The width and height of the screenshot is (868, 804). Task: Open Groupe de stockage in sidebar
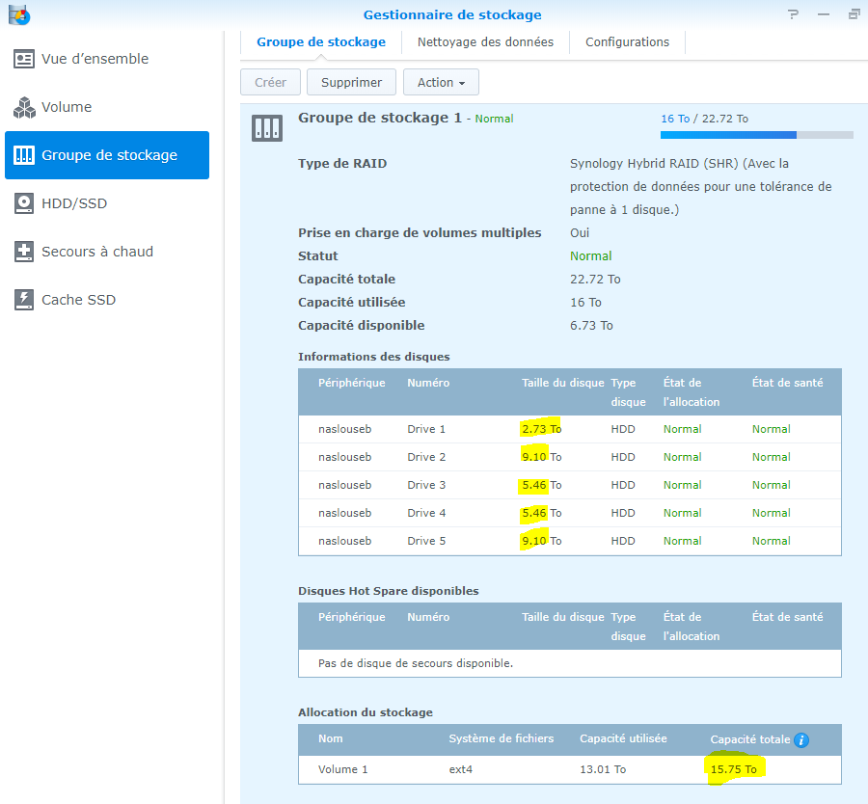click(108, 155)
